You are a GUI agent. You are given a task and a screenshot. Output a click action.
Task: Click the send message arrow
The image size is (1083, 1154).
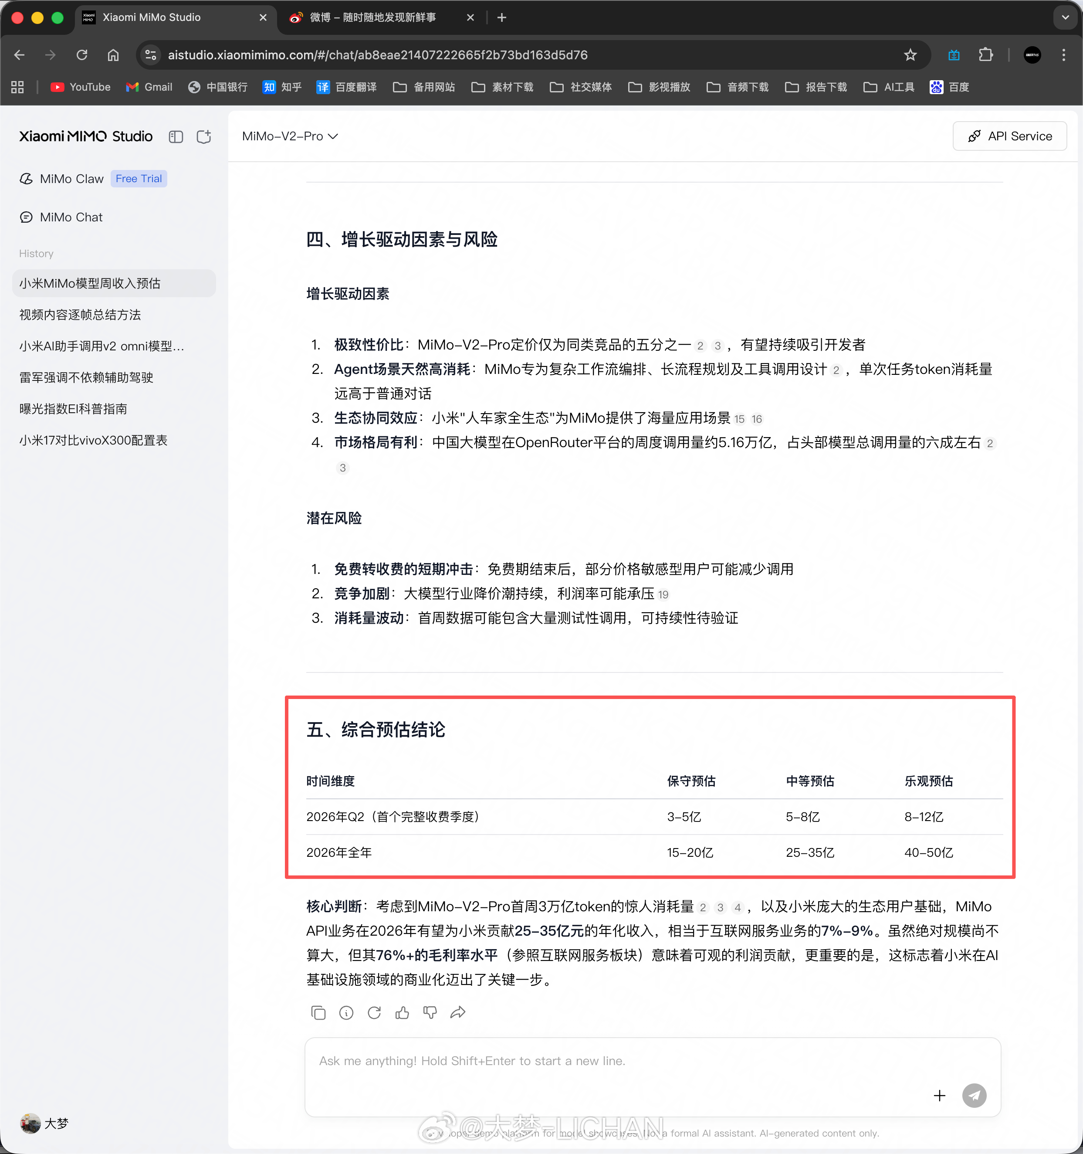[x=974, y=1095]
